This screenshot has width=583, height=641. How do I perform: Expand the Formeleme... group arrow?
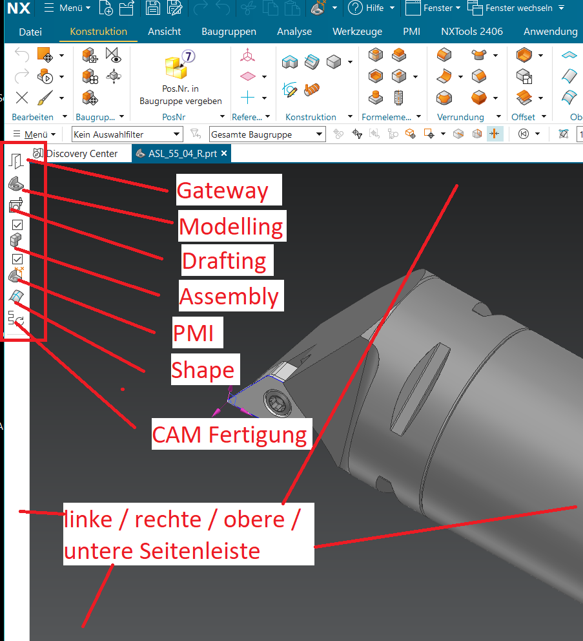[x=418, y=117]
